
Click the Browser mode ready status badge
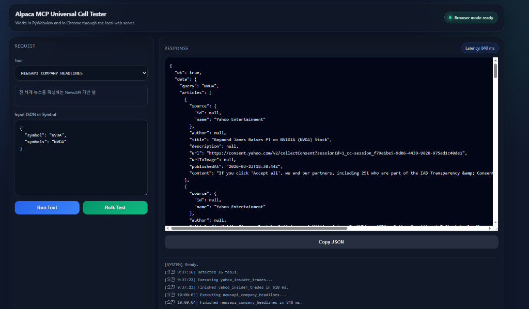471,18
